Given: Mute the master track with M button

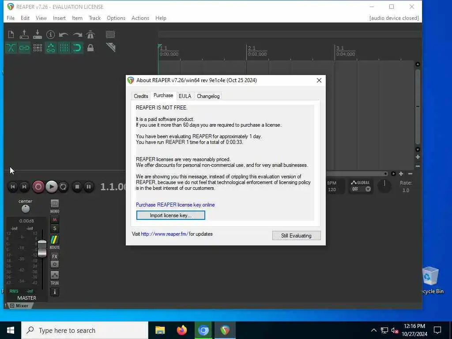Looking at the screenshot, I should 54,220.
